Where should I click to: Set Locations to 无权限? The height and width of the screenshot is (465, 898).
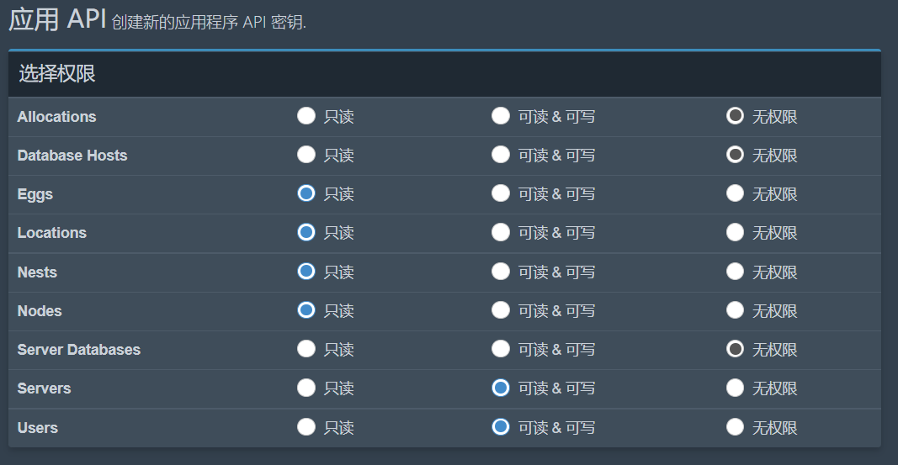point(735,232)
